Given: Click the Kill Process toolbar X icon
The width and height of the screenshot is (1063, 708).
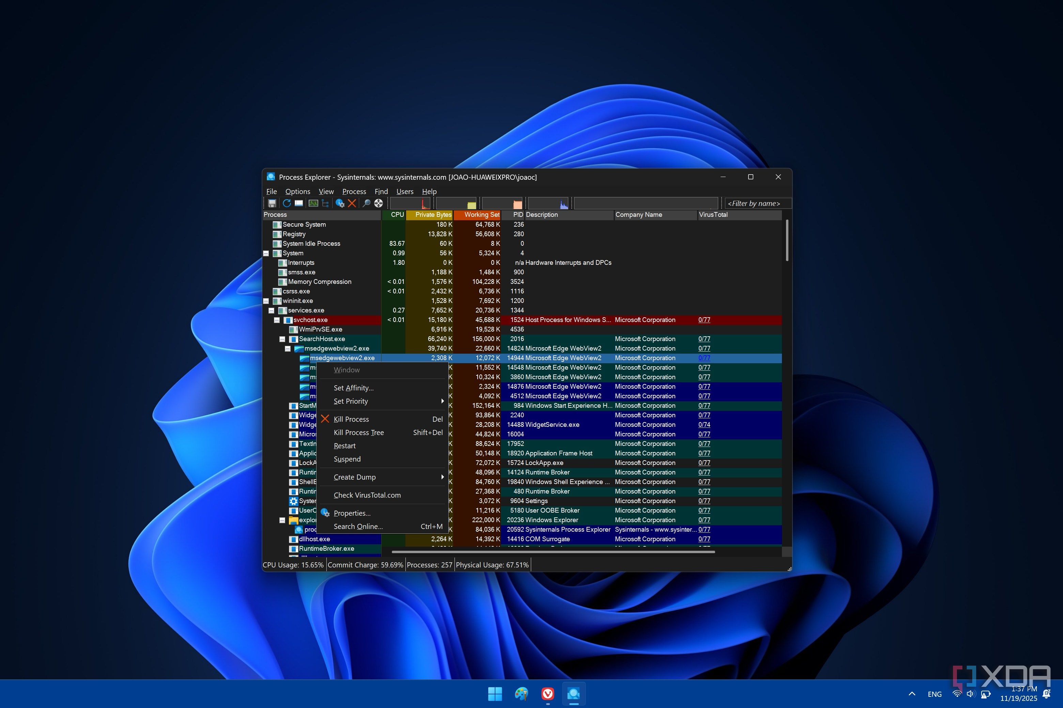Looking at the screenshot, I should click(x=352, y=203).
